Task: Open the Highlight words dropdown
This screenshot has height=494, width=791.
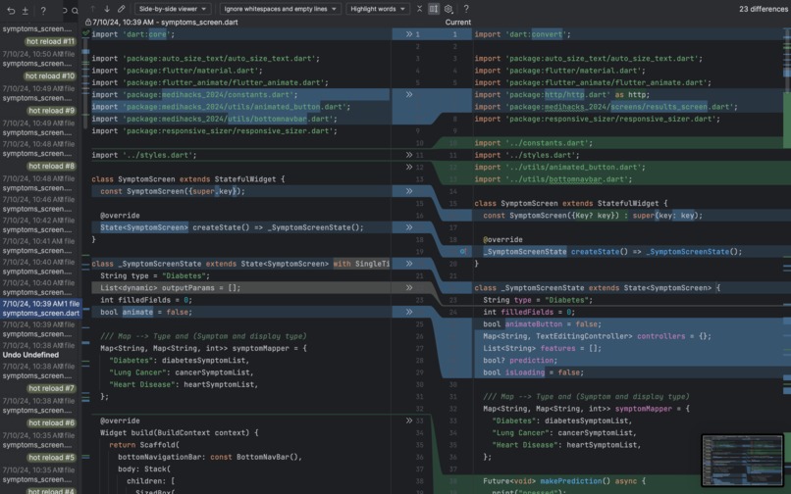Action: (378, 9)
